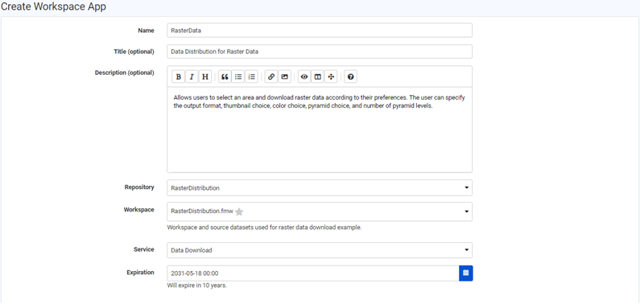Click 'Will expire in 10 years.' text

coord(196,286)
